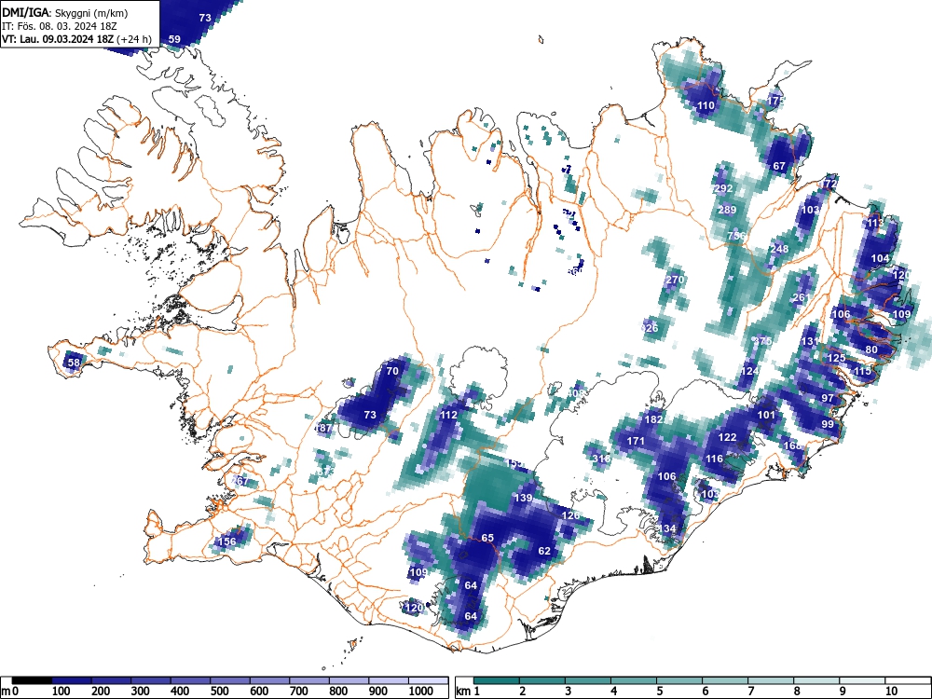This screenshot has height=699, width=932.
Task: Click visibility value 171 on the map
Action: click(636, 441)
